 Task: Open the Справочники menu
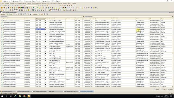(38, 3)
